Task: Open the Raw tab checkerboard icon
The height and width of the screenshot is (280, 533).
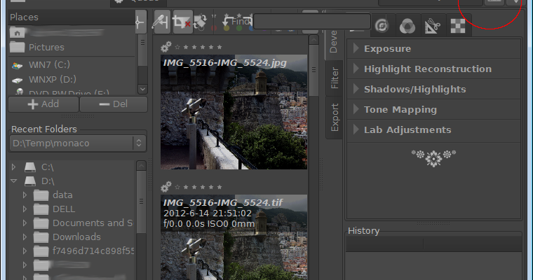Action: pyautogui.click(x=458, y=25)
